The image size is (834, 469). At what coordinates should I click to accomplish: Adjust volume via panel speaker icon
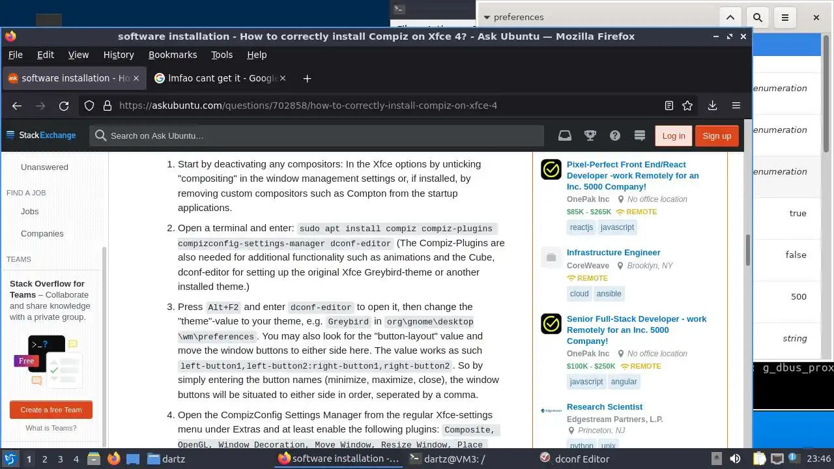click(735, 459)
